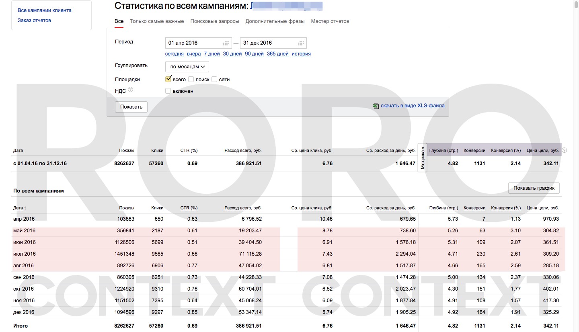
Task: Check the сети placements checkbox
Action: coord(214,79)
